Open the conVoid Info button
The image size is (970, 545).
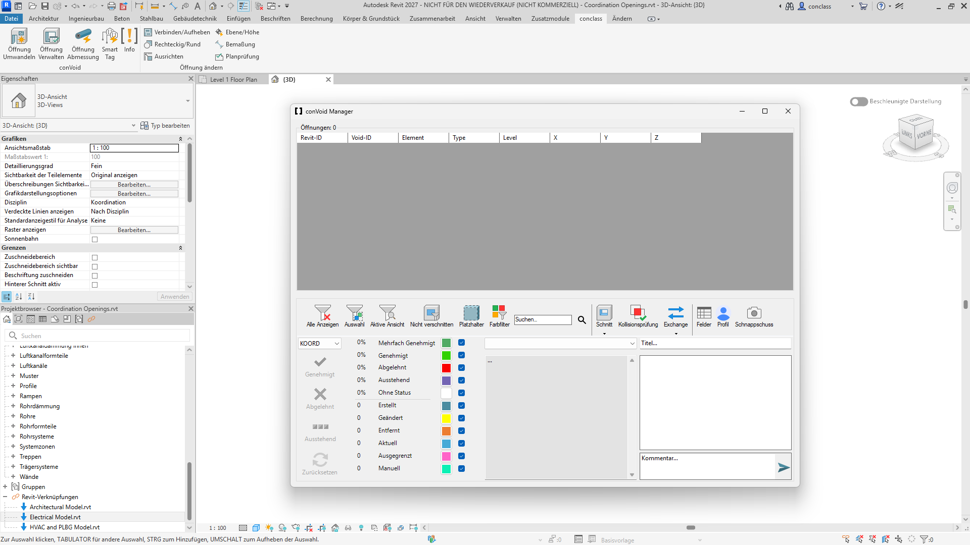pos(129,40)
